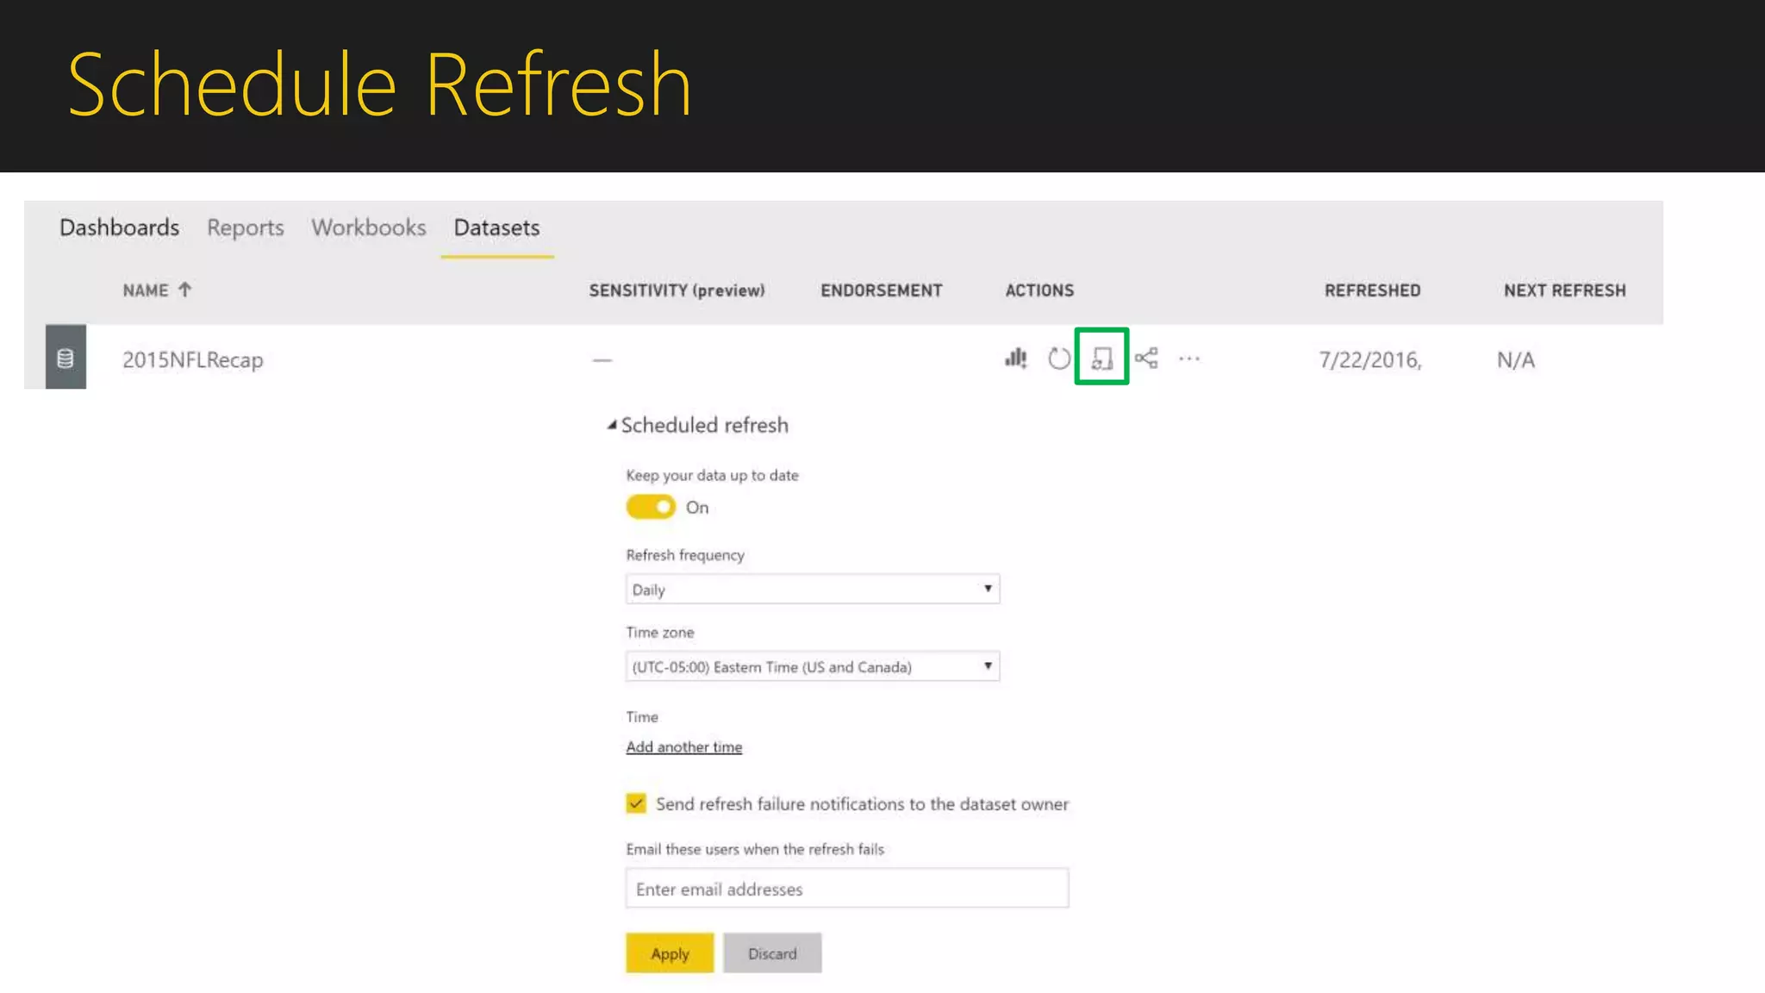
Task: Click the SENSITIVITY (preview) column header
Action: pos(677,290)
